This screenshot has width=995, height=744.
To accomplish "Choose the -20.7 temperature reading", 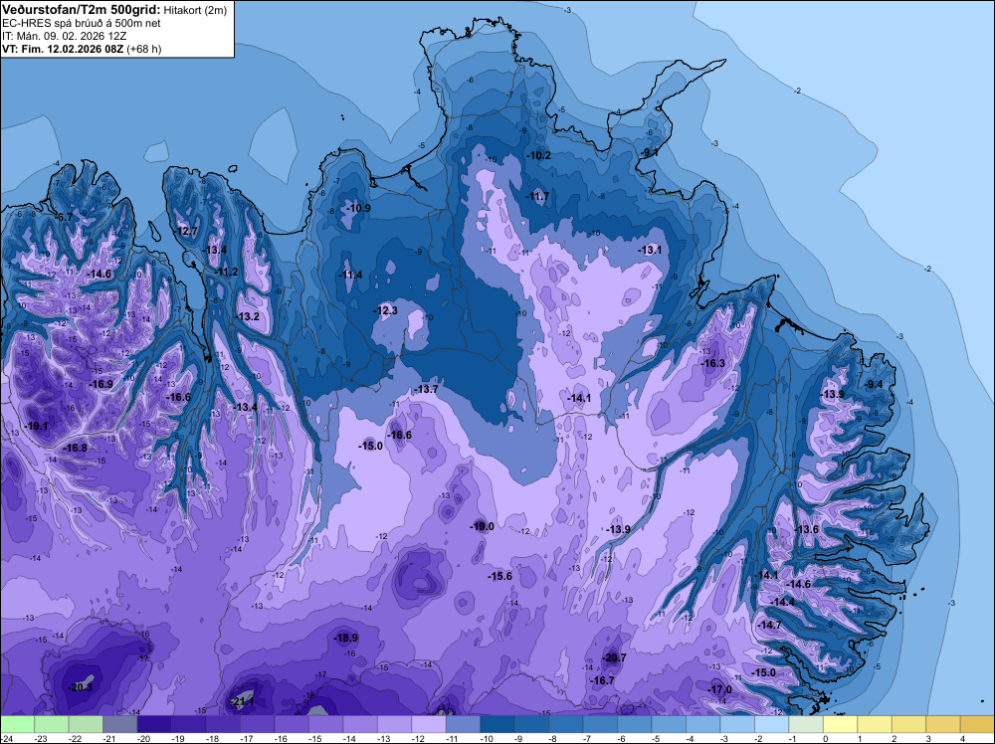I will point(614,657).
